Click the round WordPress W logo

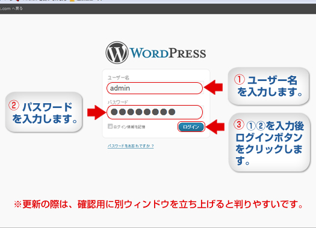117,53
